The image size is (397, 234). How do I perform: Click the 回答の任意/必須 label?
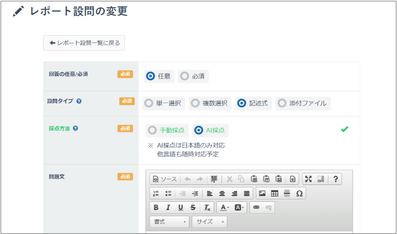69,74
